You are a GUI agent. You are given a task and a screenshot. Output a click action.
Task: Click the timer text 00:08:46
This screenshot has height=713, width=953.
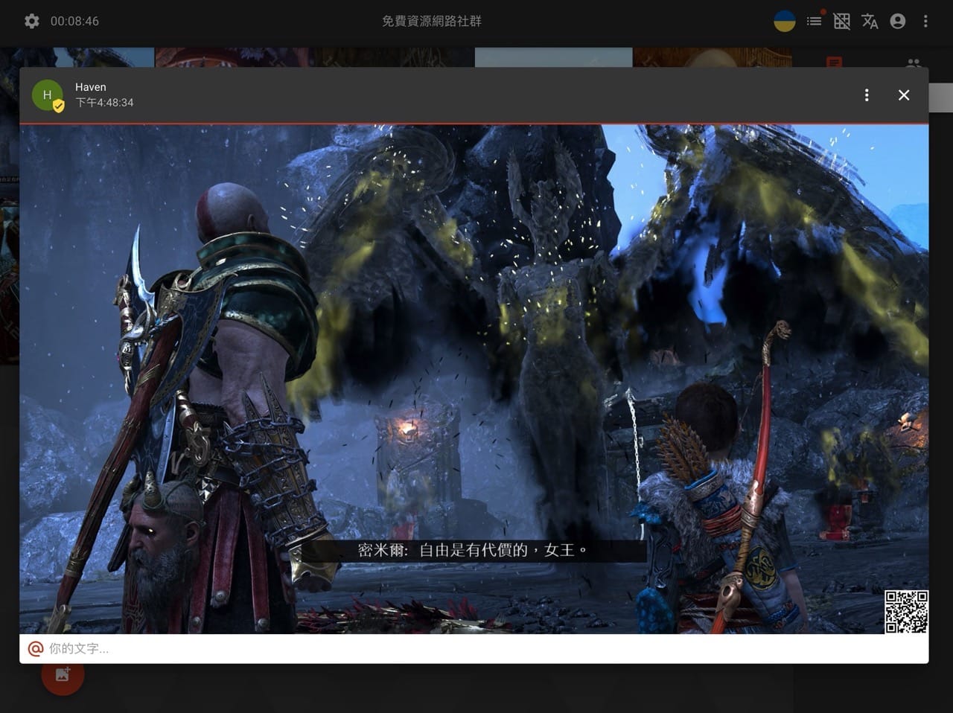74,21
